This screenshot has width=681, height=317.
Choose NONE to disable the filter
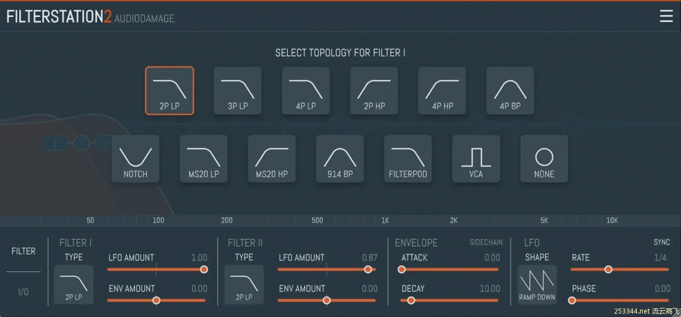coord(544,159)
